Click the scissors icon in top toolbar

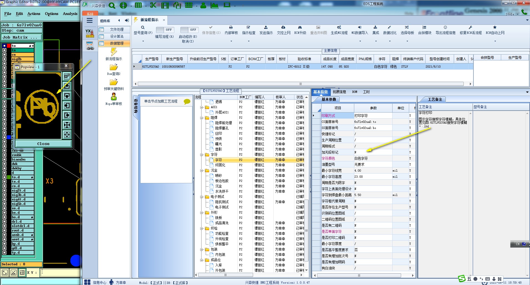pyautogui.click(x=153, y=5)
